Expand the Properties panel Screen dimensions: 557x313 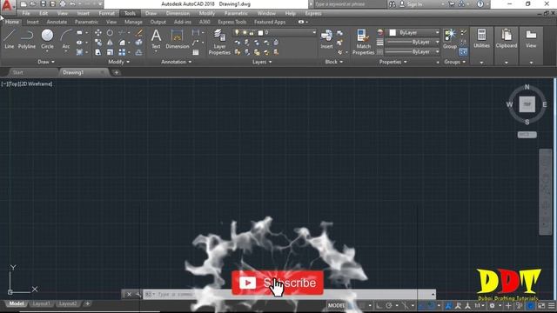tap(393, 62)
